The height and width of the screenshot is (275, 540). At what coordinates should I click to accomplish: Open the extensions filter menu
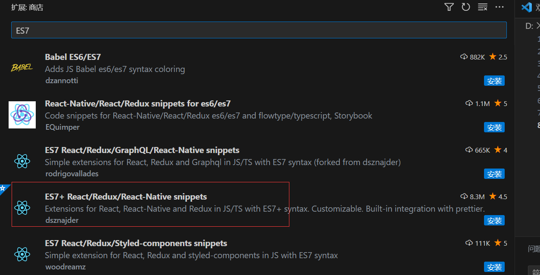click(x=449, y=7)
